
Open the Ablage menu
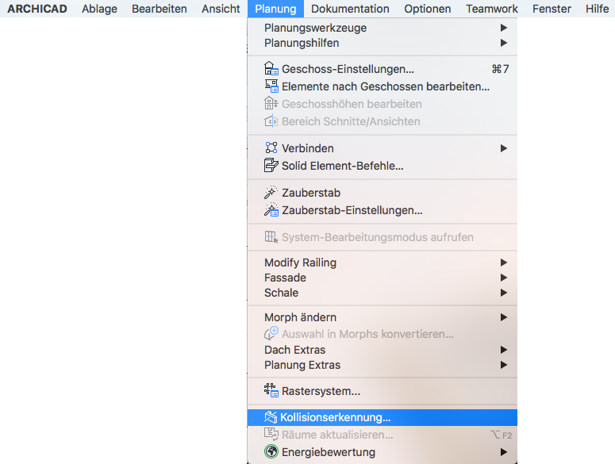pyautogui.click(x=99, y=9)
